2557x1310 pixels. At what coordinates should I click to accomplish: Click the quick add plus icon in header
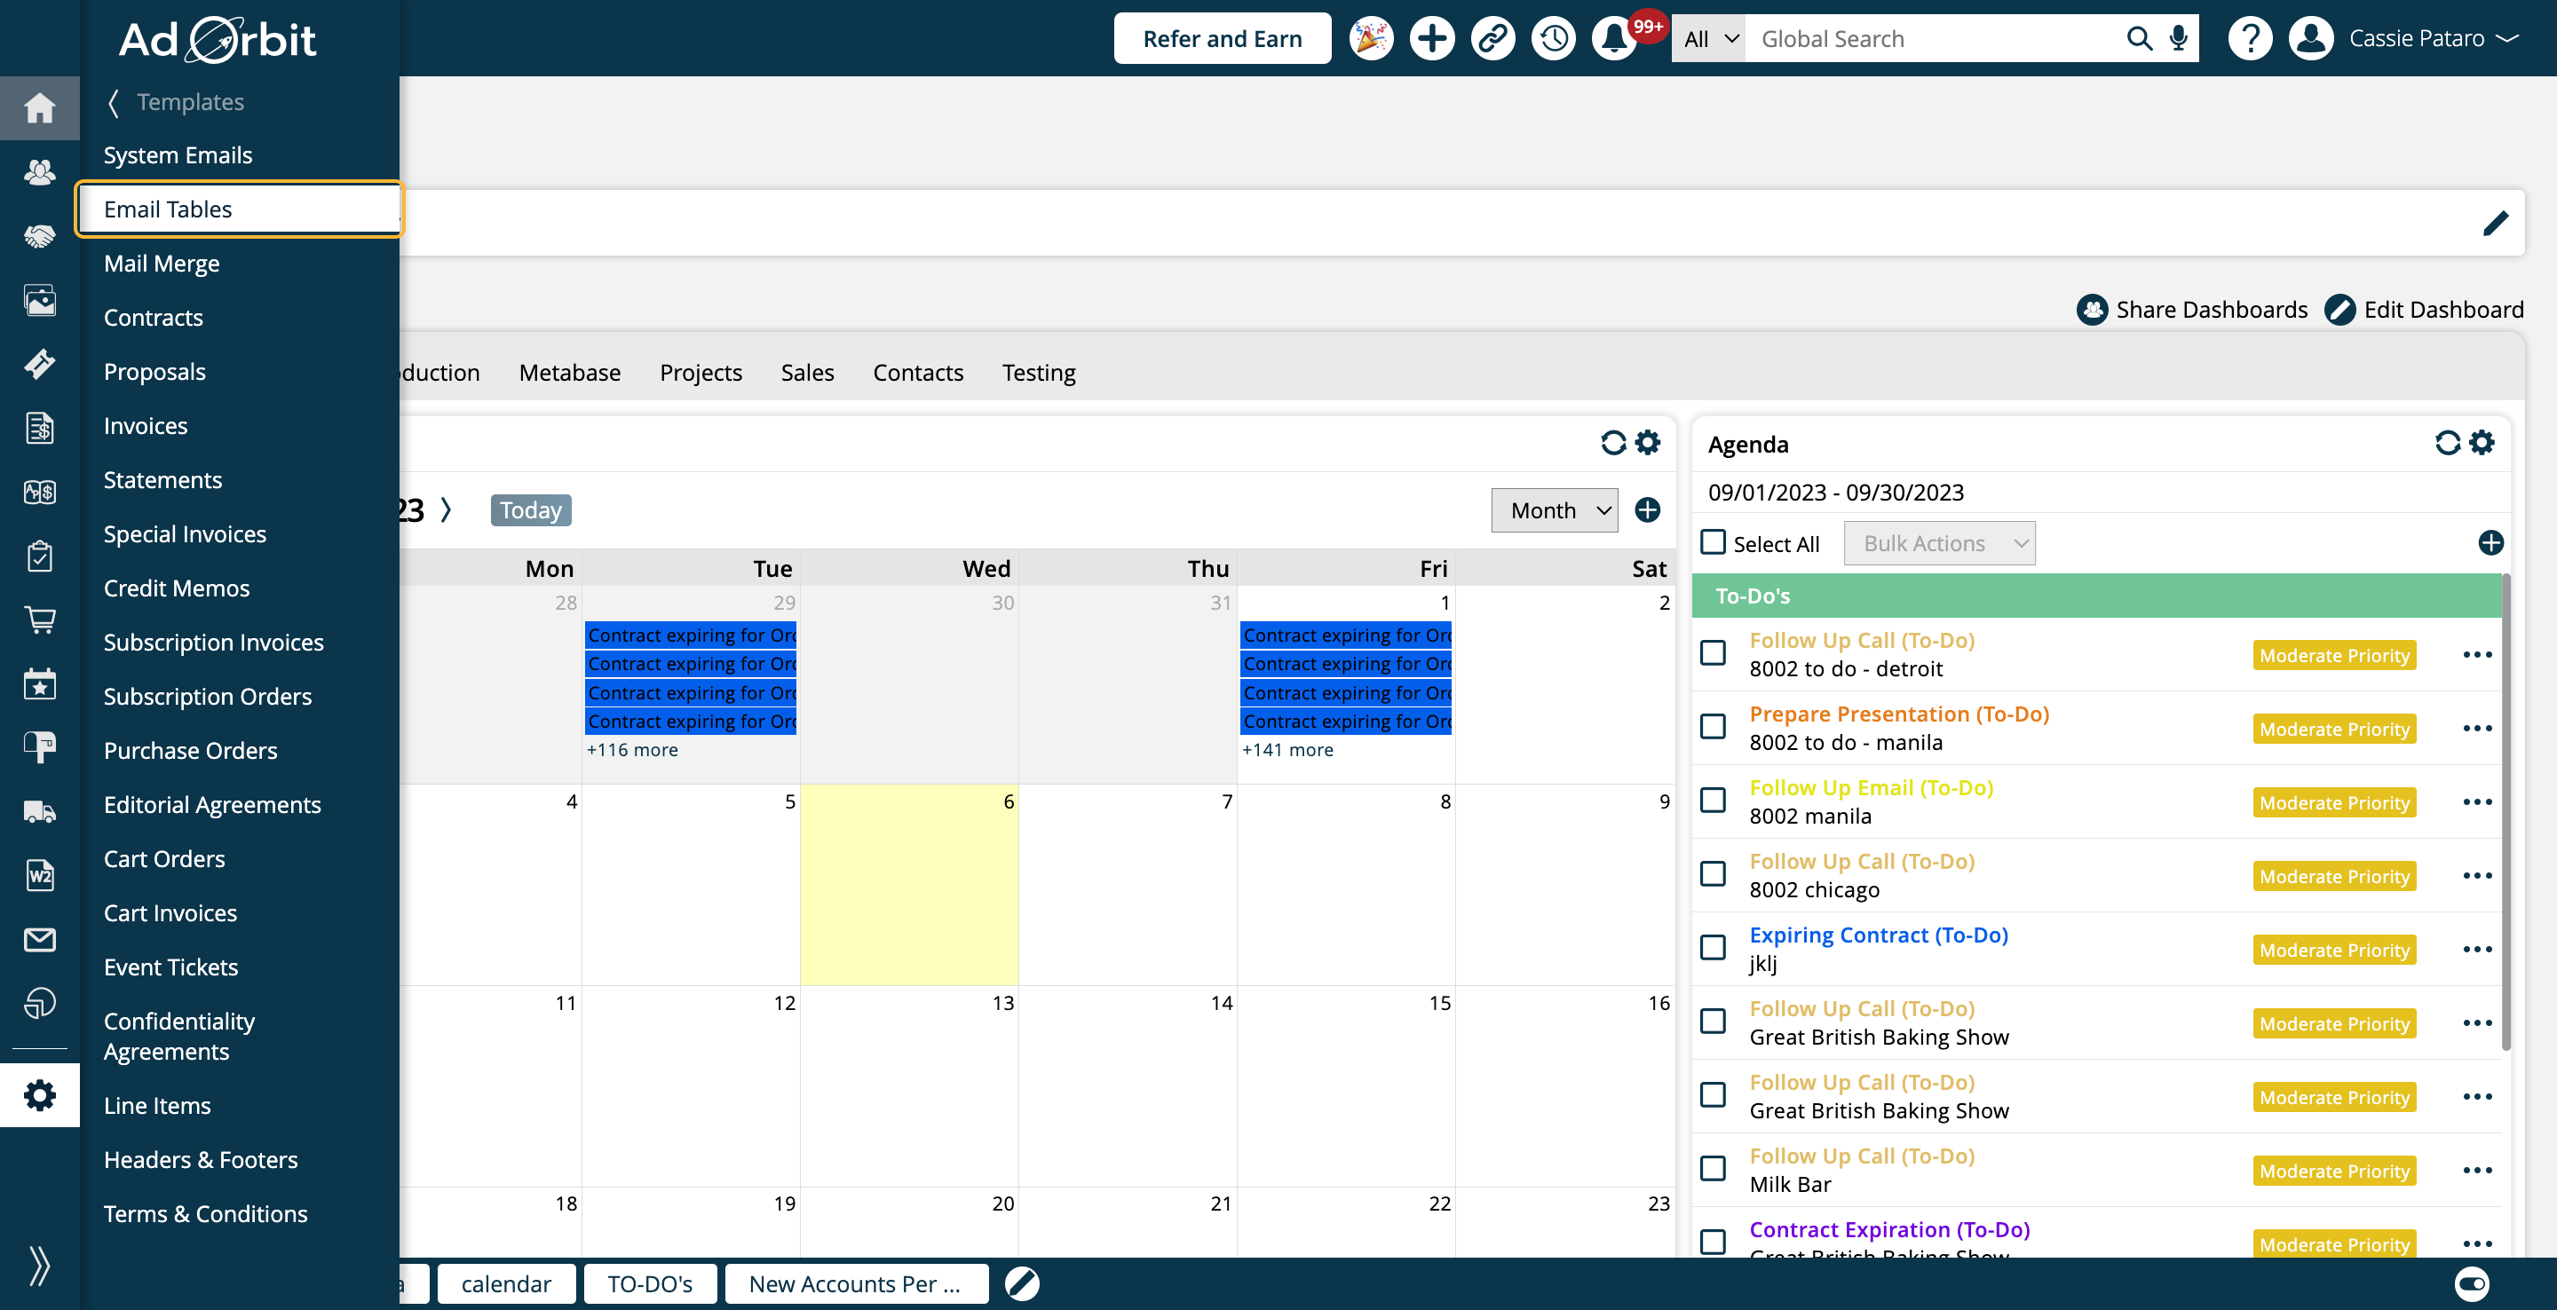pyautogui.click(x=1431, y=39)
